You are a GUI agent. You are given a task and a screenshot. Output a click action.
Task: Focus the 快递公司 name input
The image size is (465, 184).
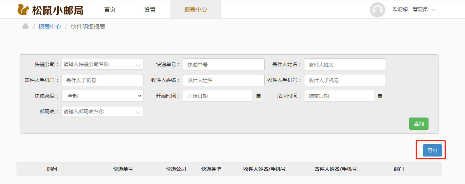coord(97,65)
